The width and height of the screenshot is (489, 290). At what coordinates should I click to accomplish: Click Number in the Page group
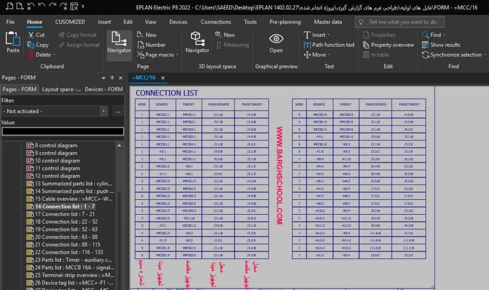coord(151,45)
